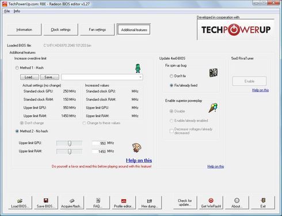Viewport: 282px width, 216px height.
Task: Launch the Profile editor
Action: click(124, 203)
